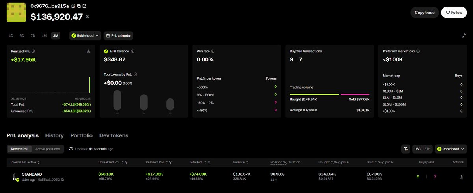Sort by Balance column arrows
Image resolution: width=473 pixels, height=193 pixels.
247,162
